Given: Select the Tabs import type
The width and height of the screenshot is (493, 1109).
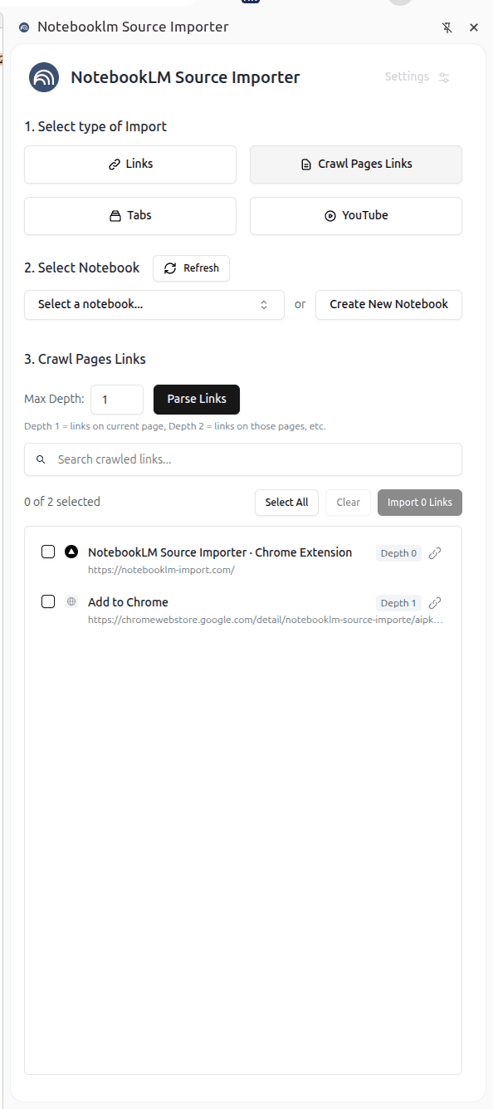Looking at the screenshot, I should click(x=129, y=215).
